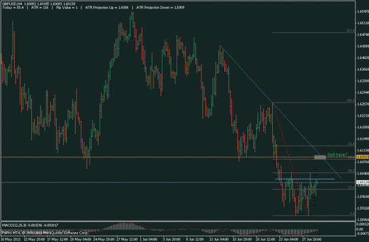The width and height of the screenshot is (369, 242).
Task: Select the gray rectangle at the sell zone
Action: tap(320, 157)
